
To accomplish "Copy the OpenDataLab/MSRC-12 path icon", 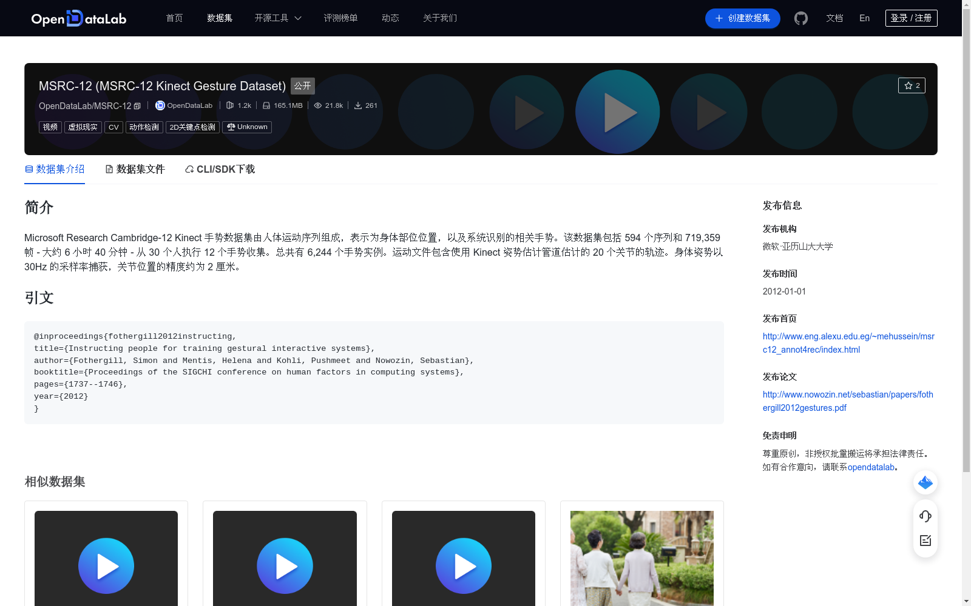I will [x=137, y=106].
